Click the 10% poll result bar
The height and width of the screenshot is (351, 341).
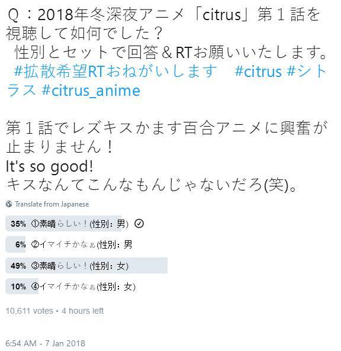click(x=22, y=286)
